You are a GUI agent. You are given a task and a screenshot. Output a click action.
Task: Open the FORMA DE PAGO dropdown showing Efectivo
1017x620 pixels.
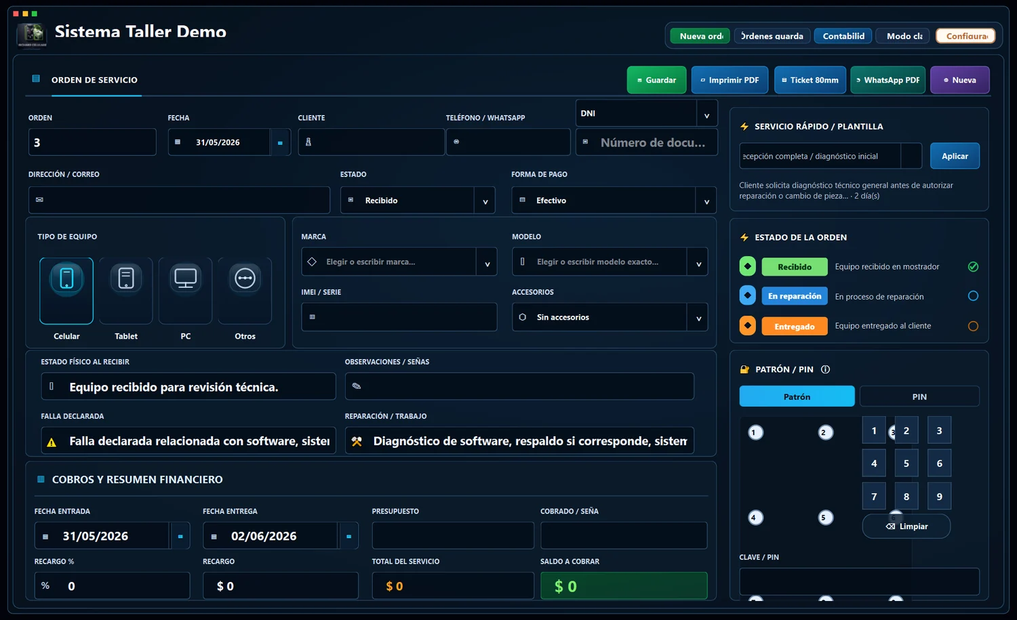pyautogui.click(x=614, y=201)
